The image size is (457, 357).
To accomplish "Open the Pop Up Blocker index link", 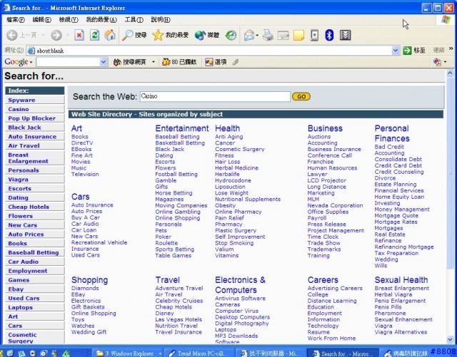I will tap(31, 118).
